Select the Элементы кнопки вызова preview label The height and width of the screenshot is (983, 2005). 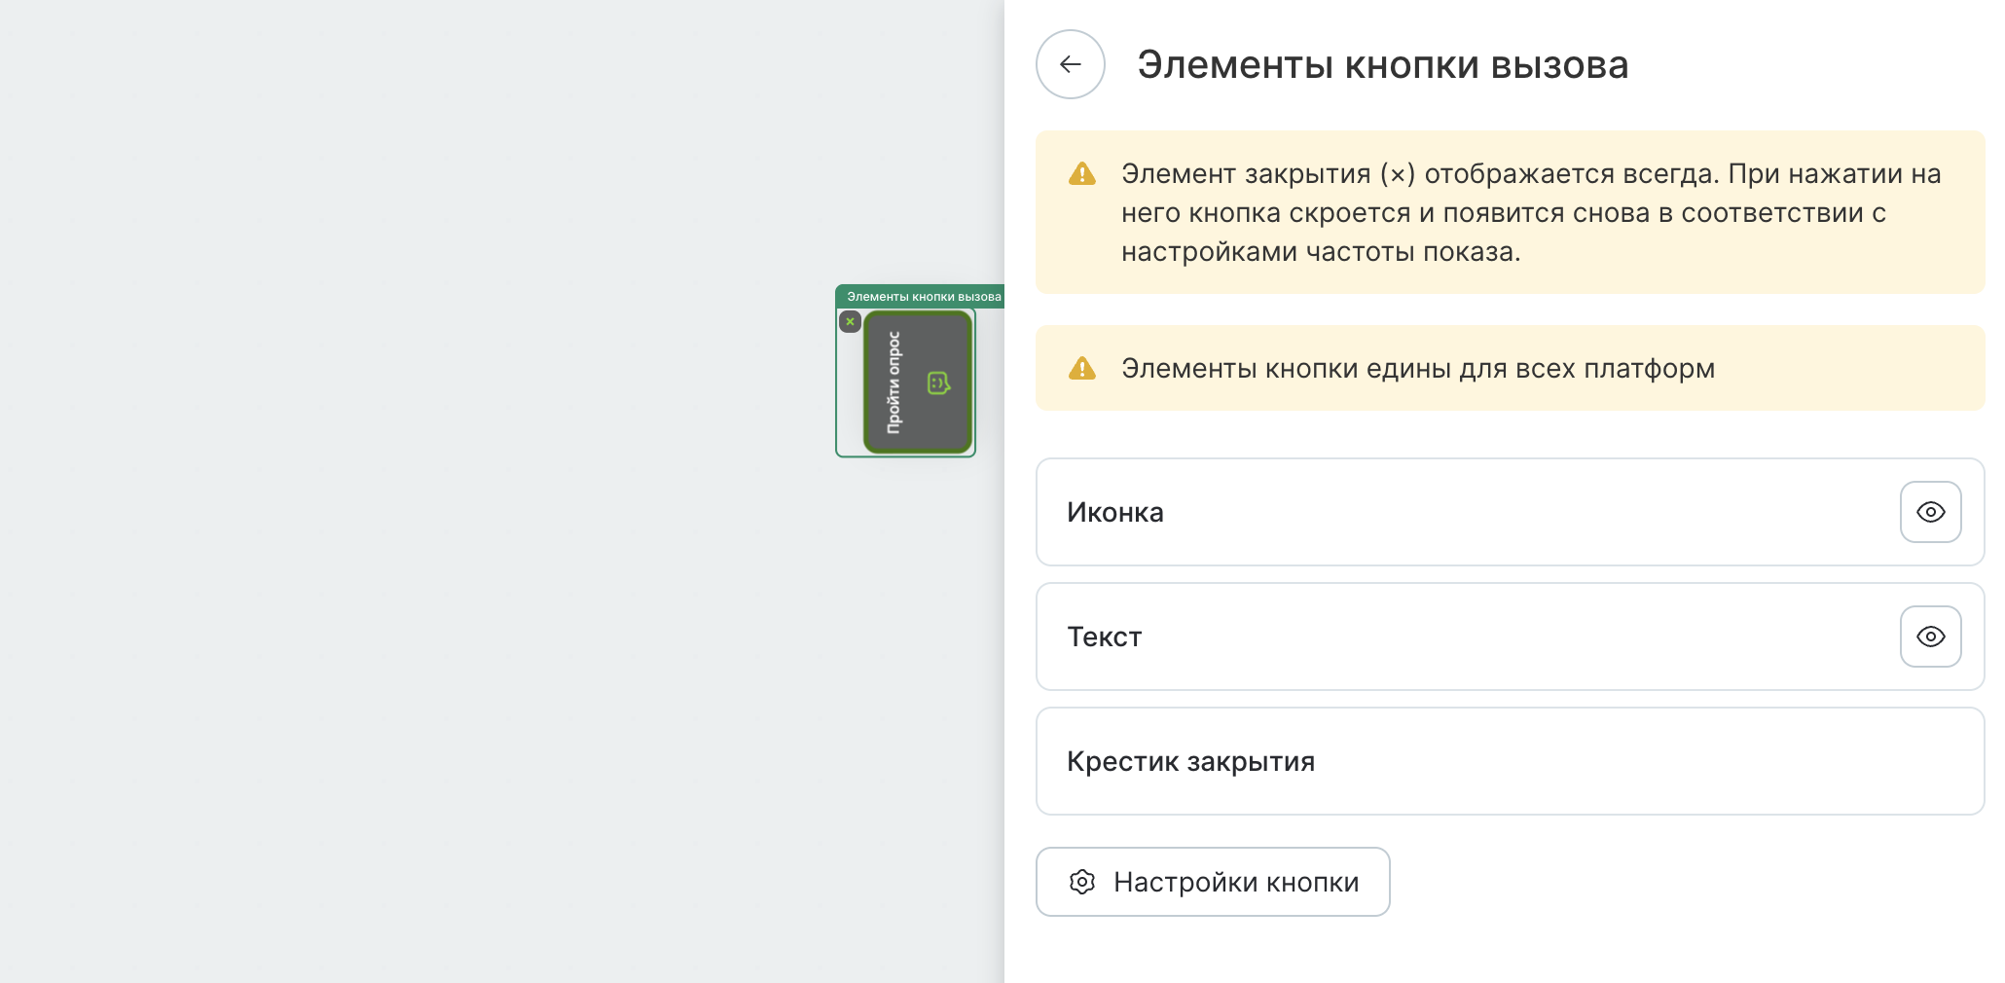click(920, 297)
